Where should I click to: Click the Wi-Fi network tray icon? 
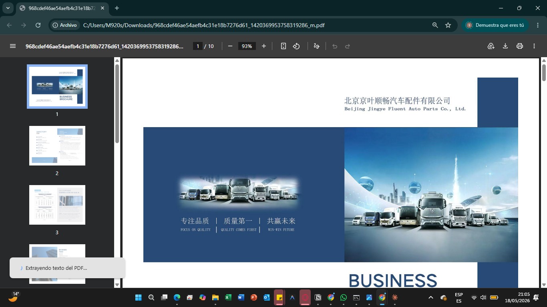click(x=474, y=297)
